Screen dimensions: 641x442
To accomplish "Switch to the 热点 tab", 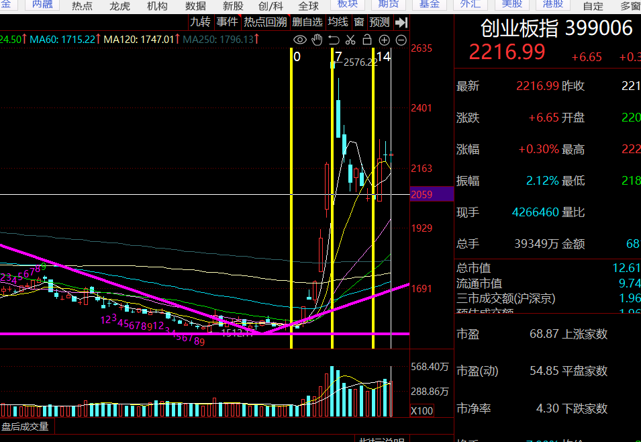I will click(82, 6).
